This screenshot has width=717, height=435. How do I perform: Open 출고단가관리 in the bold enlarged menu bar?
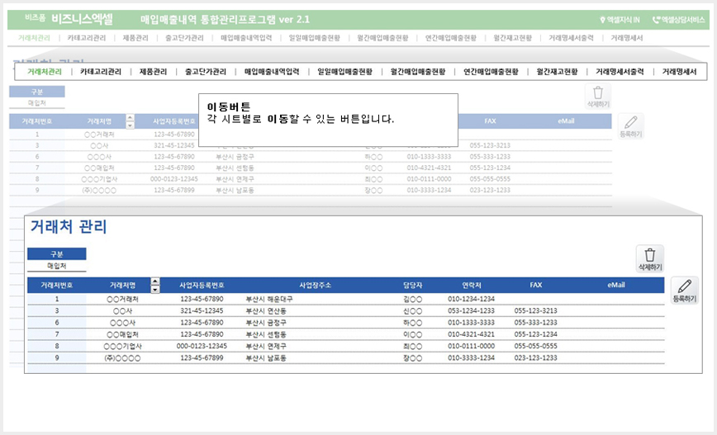tap(206, 72)
